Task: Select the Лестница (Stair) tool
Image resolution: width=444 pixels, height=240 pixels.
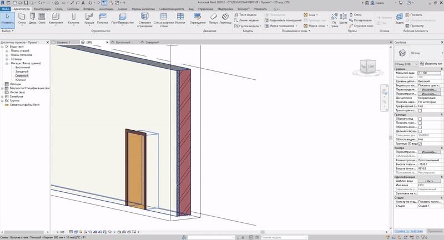Action: click(x=225, y=18)
